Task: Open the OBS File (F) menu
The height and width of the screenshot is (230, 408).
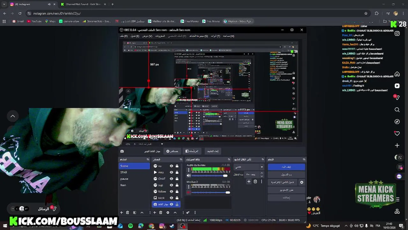Action: (124, 36)
